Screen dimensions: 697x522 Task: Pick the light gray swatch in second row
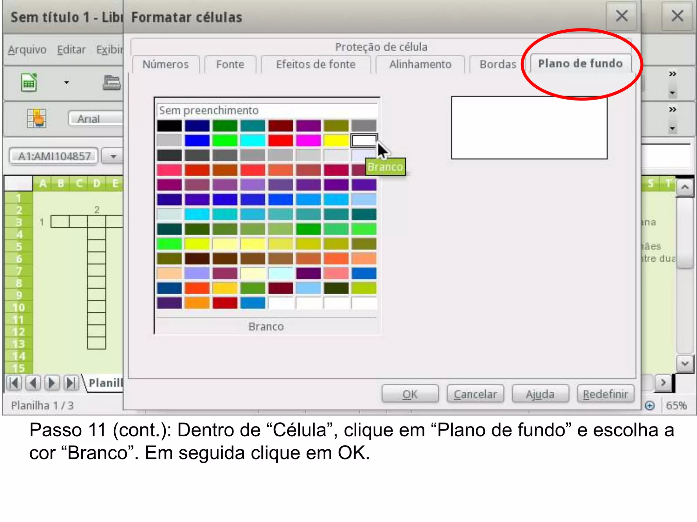pyautogui.click(x=169, y=140)
